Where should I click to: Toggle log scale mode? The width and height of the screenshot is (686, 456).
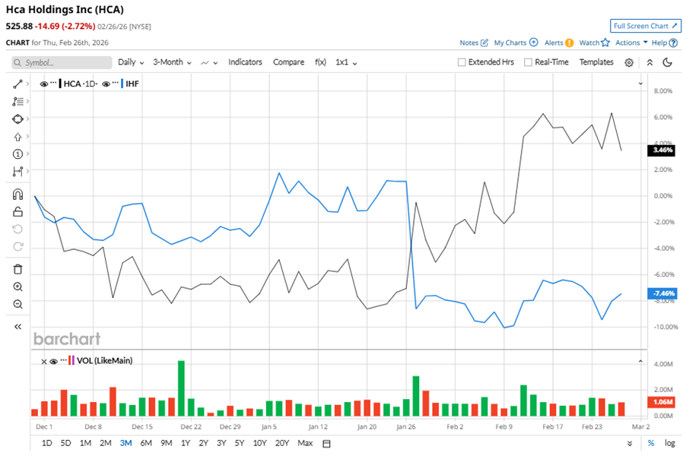[670, 443]
